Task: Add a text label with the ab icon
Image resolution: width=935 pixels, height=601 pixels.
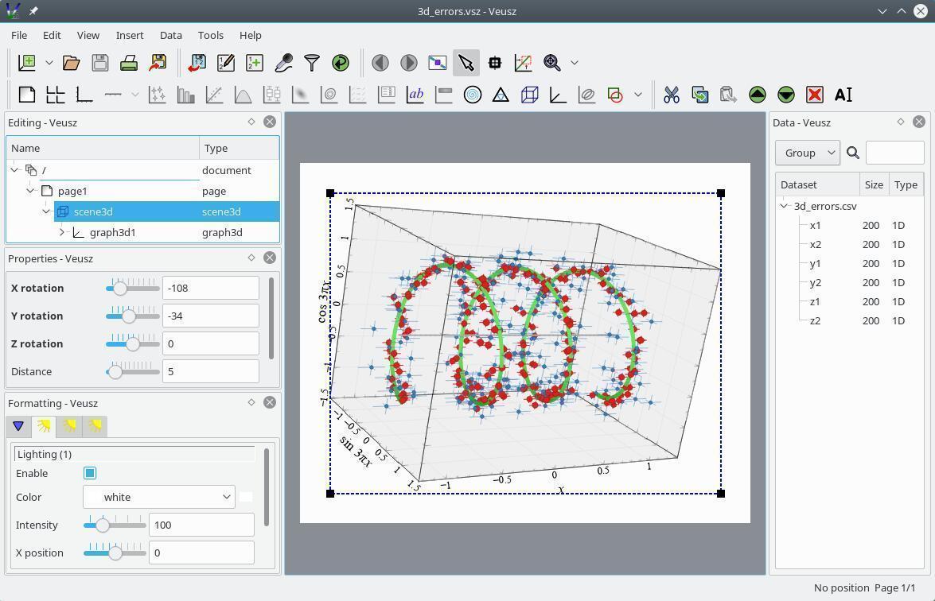Action: point(415,95)
